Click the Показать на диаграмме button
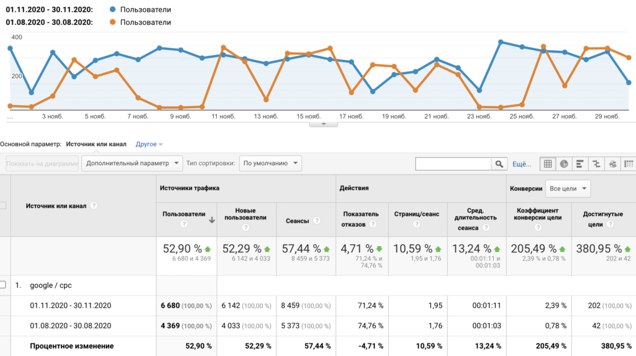 42,163
